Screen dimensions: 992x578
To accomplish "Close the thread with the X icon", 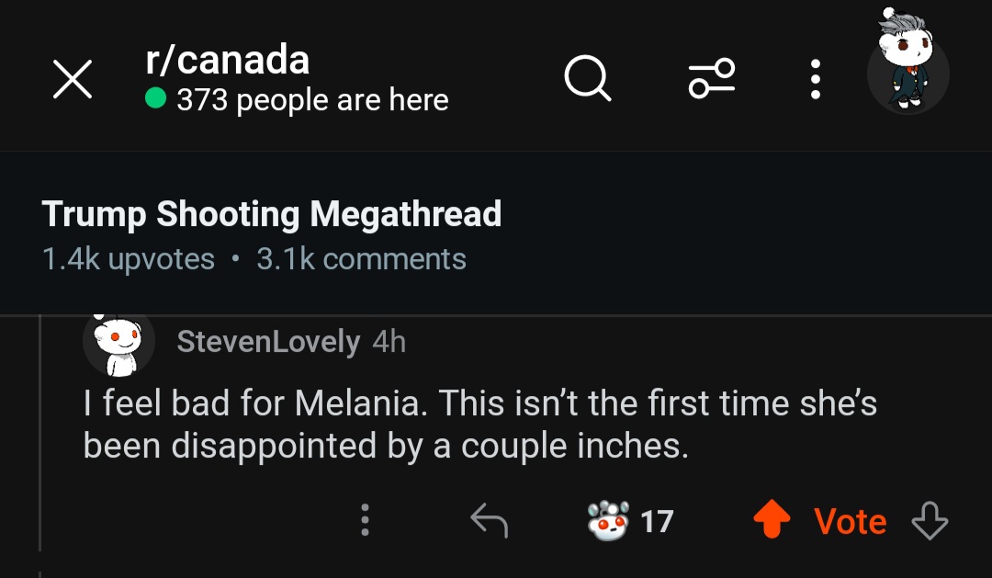I will click(x=73, y=79).
